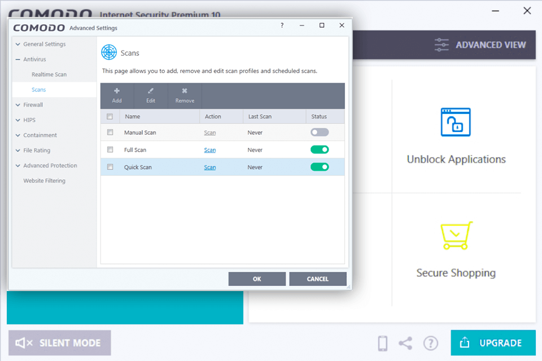Viewport: 542px width, 361px height.
Task: Click Unblock Applications label
Action: click(x=456, y=159)
